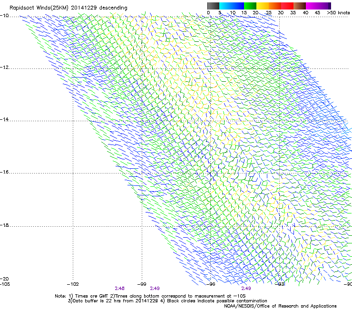
Task: Click the brown 35-40 knots color band
Action: click(x=300, y=6)
